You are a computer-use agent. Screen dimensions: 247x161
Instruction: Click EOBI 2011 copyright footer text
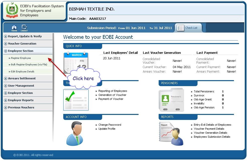pyautogui.click(x=33, y=155)
